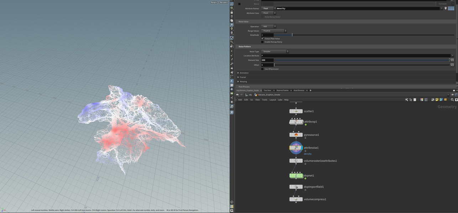The width and height of the screenshot is (458, 213).
Task: Toggle Element Size XYZ component button
Action: [452, 60]
